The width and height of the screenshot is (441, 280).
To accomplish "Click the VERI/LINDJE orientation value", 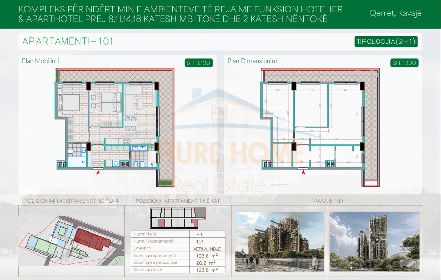I will (208, 248).
